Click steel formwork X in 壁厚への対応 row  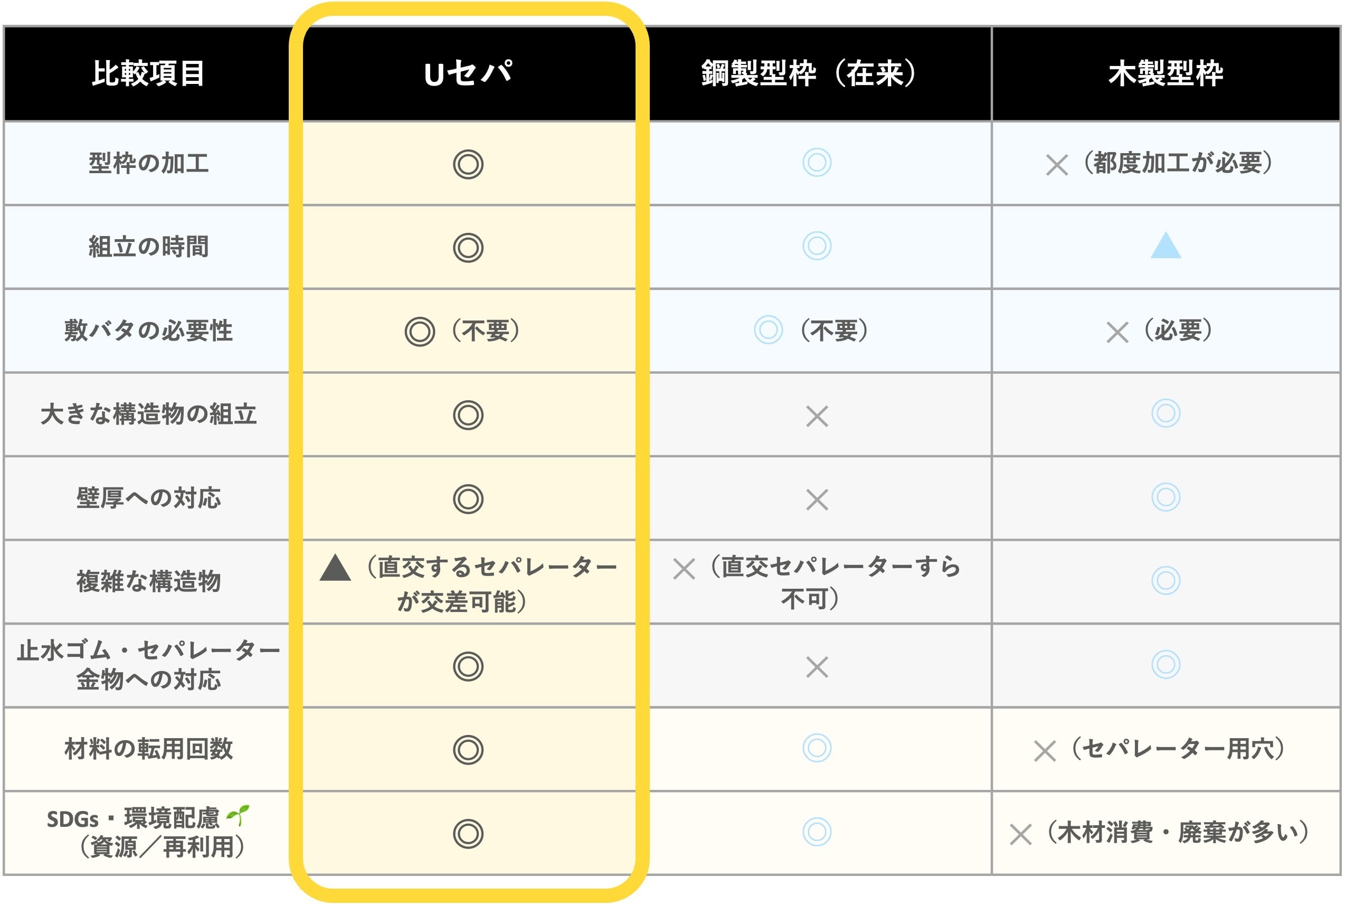tap(817, 500)
